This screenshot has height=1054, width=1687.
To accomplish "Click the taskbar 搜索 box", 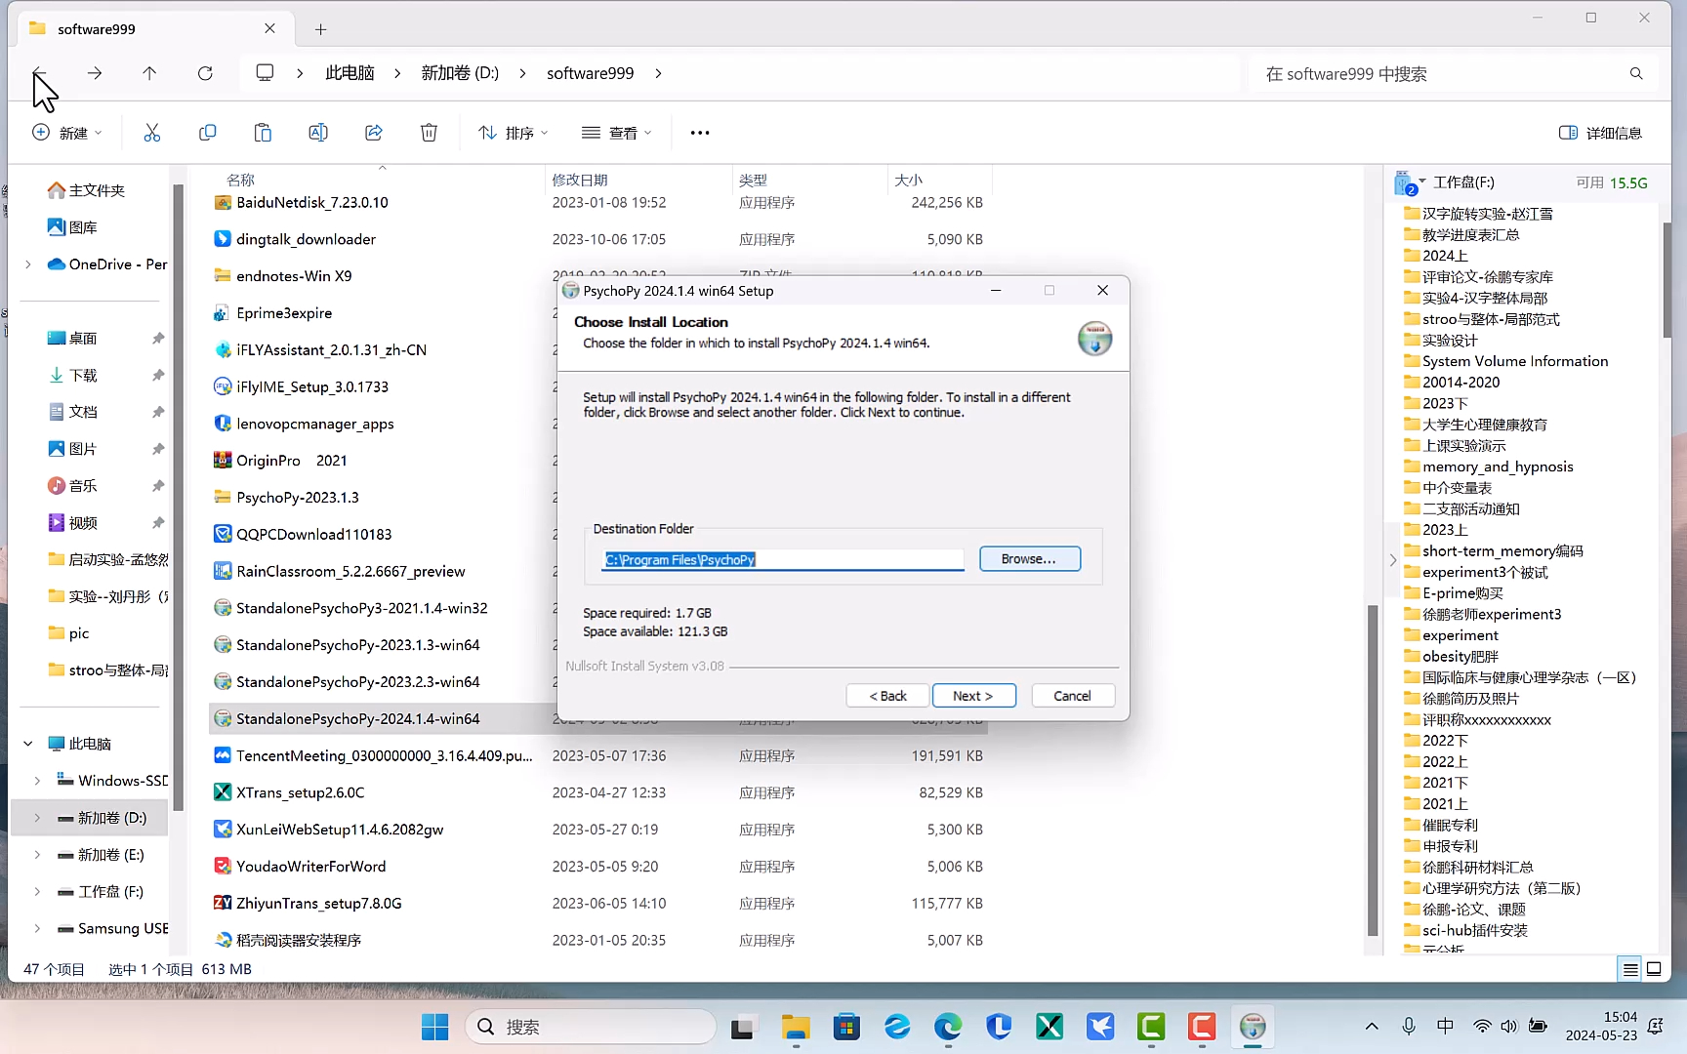I will pos(591,1027).
